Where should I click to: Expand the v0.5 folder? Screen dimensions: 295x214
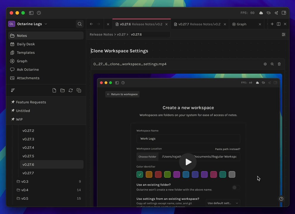click(49, 198)
